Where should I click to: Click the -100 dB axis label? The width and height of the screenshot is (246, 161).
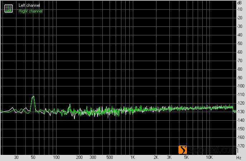point(240,86)
